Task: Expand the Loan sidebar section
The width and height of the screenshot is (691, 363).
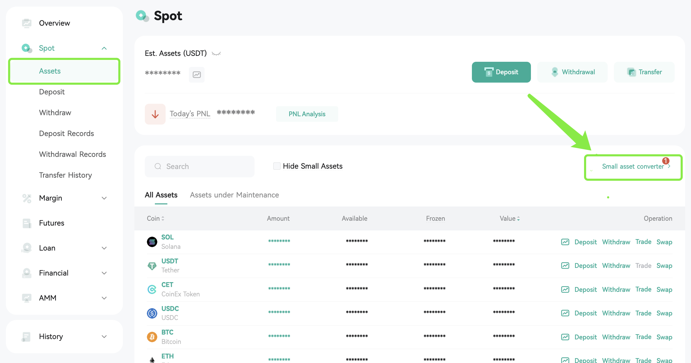Action: 104,248
